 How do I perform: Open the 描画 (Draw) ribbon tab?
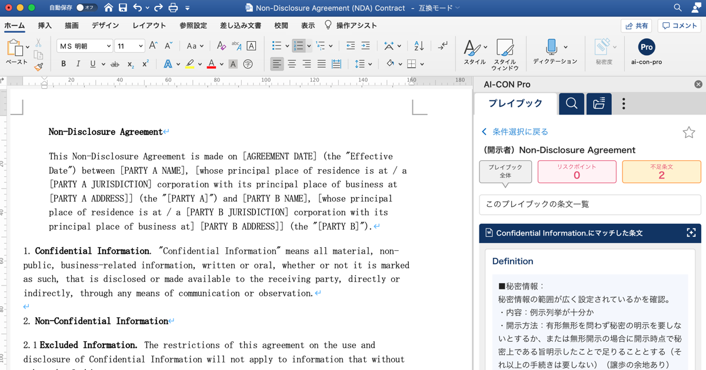point(72,26)
